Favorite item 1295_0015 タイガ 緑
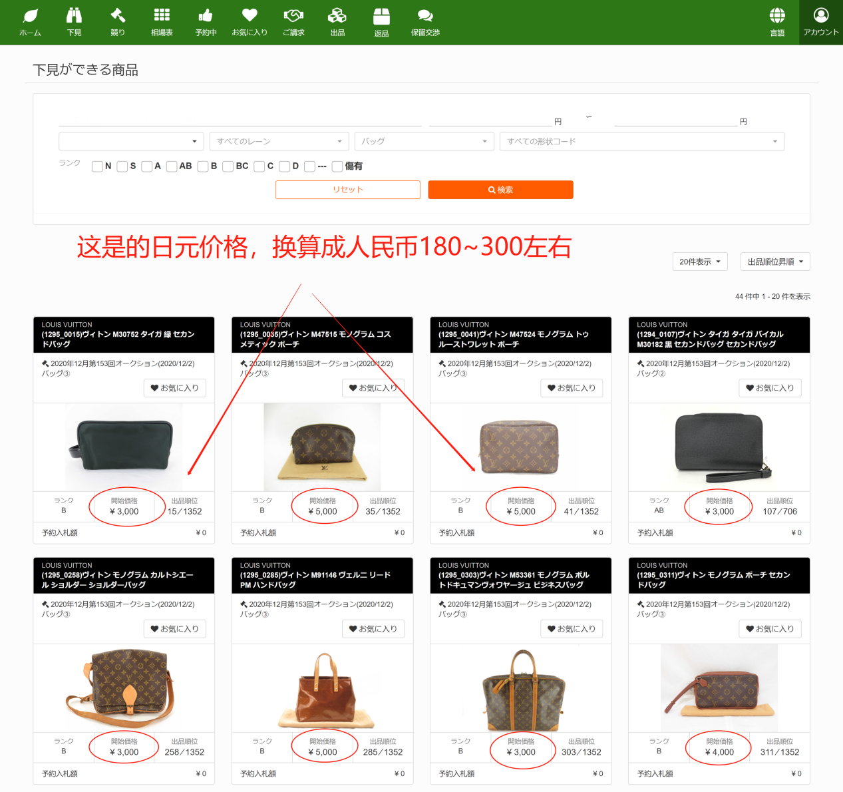Image resolution: width=843 pixels, height=792 pixels. [x=175, y=388]
